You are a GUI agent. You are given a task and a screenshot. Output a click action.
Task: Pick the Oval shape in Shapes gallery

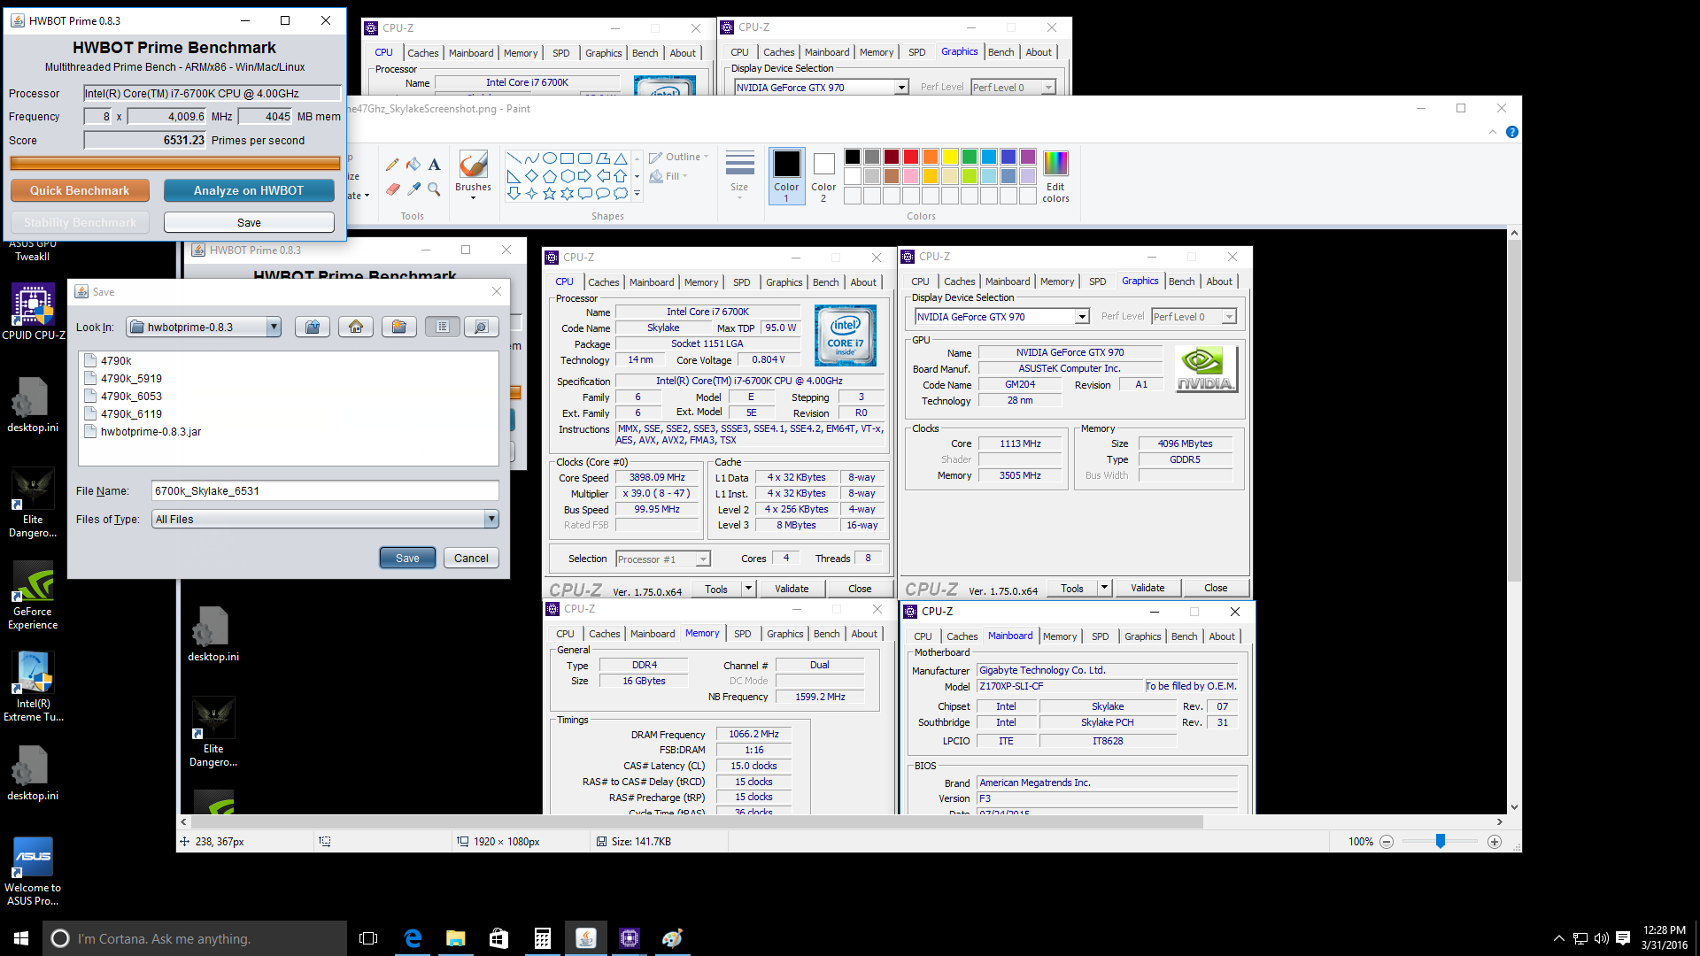549,158
